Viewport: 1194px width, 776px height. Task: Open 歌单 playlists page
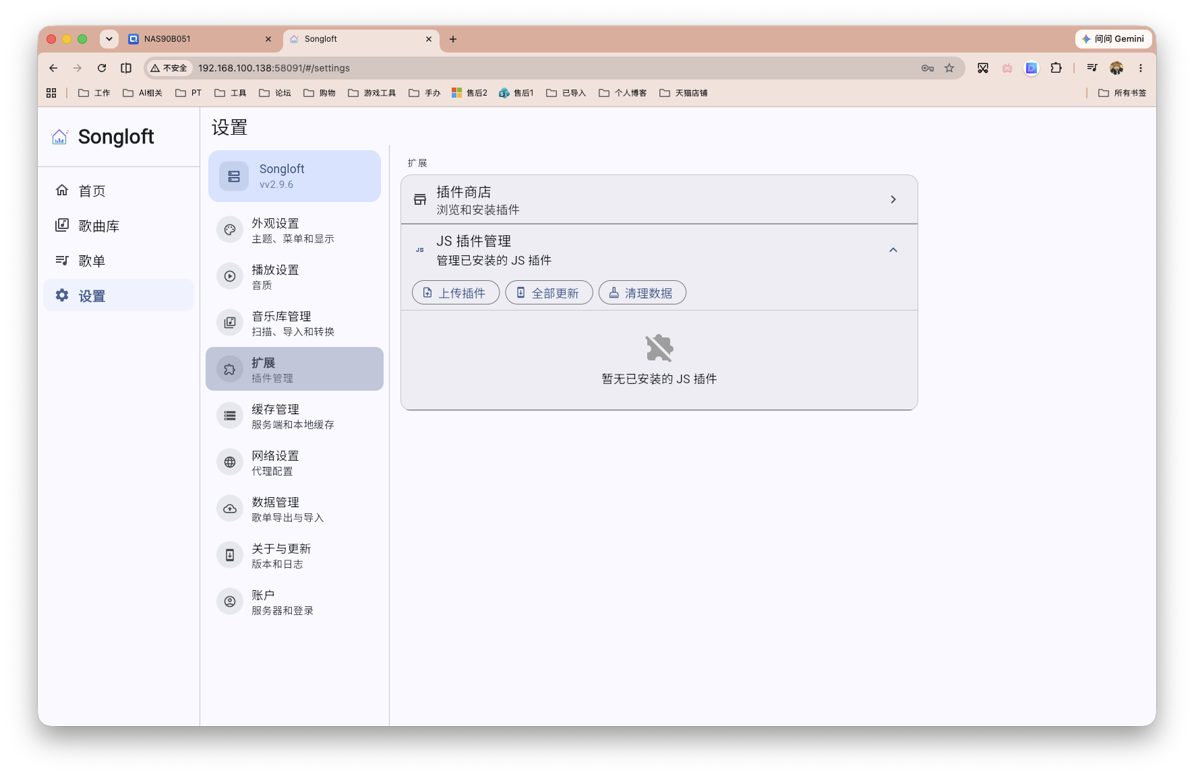coord(119,261)
